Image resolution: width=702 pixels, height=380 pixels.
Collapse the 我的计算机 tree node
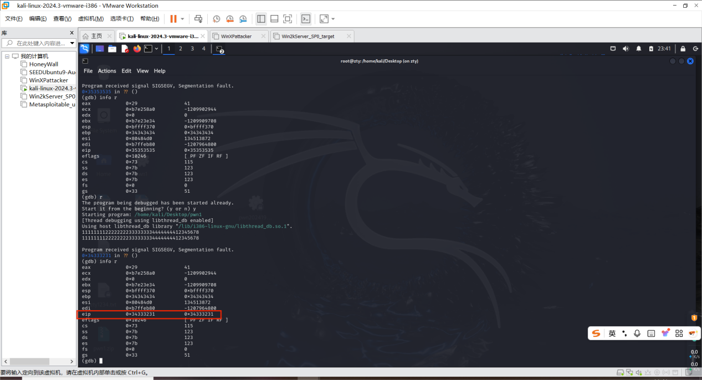[x=7, y=56]
